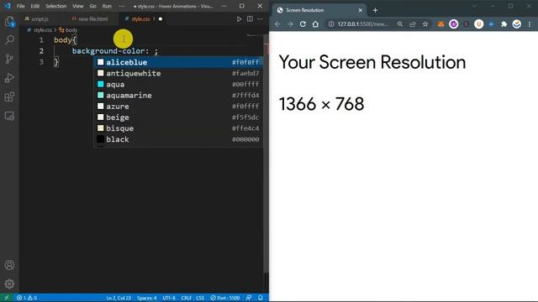Open the Extensions view
This screenshot has width=538, height=302.
point(9,97)
